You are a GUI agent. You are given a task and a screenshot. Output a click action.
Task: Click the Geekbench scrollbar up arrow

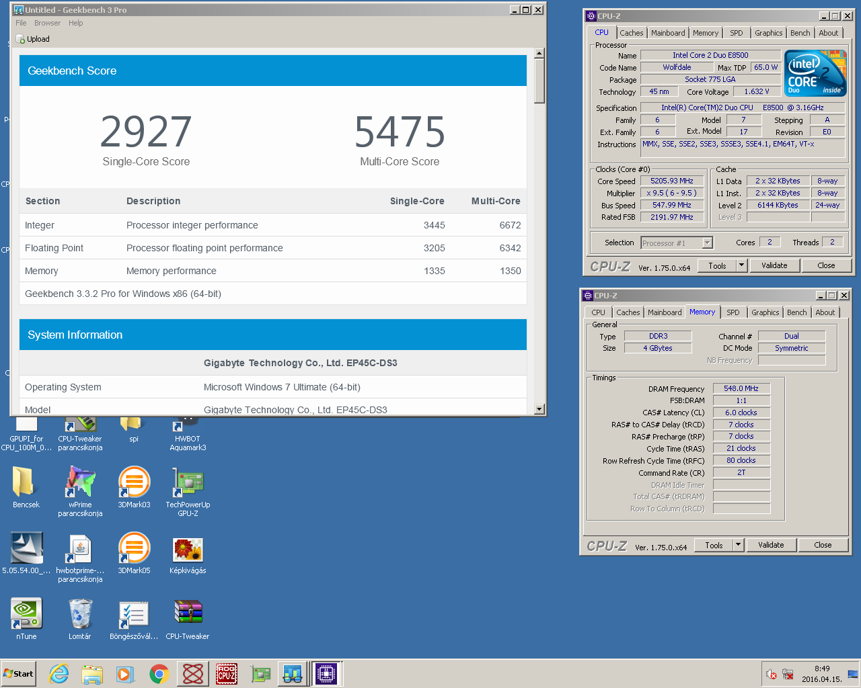tap(539, 53)
